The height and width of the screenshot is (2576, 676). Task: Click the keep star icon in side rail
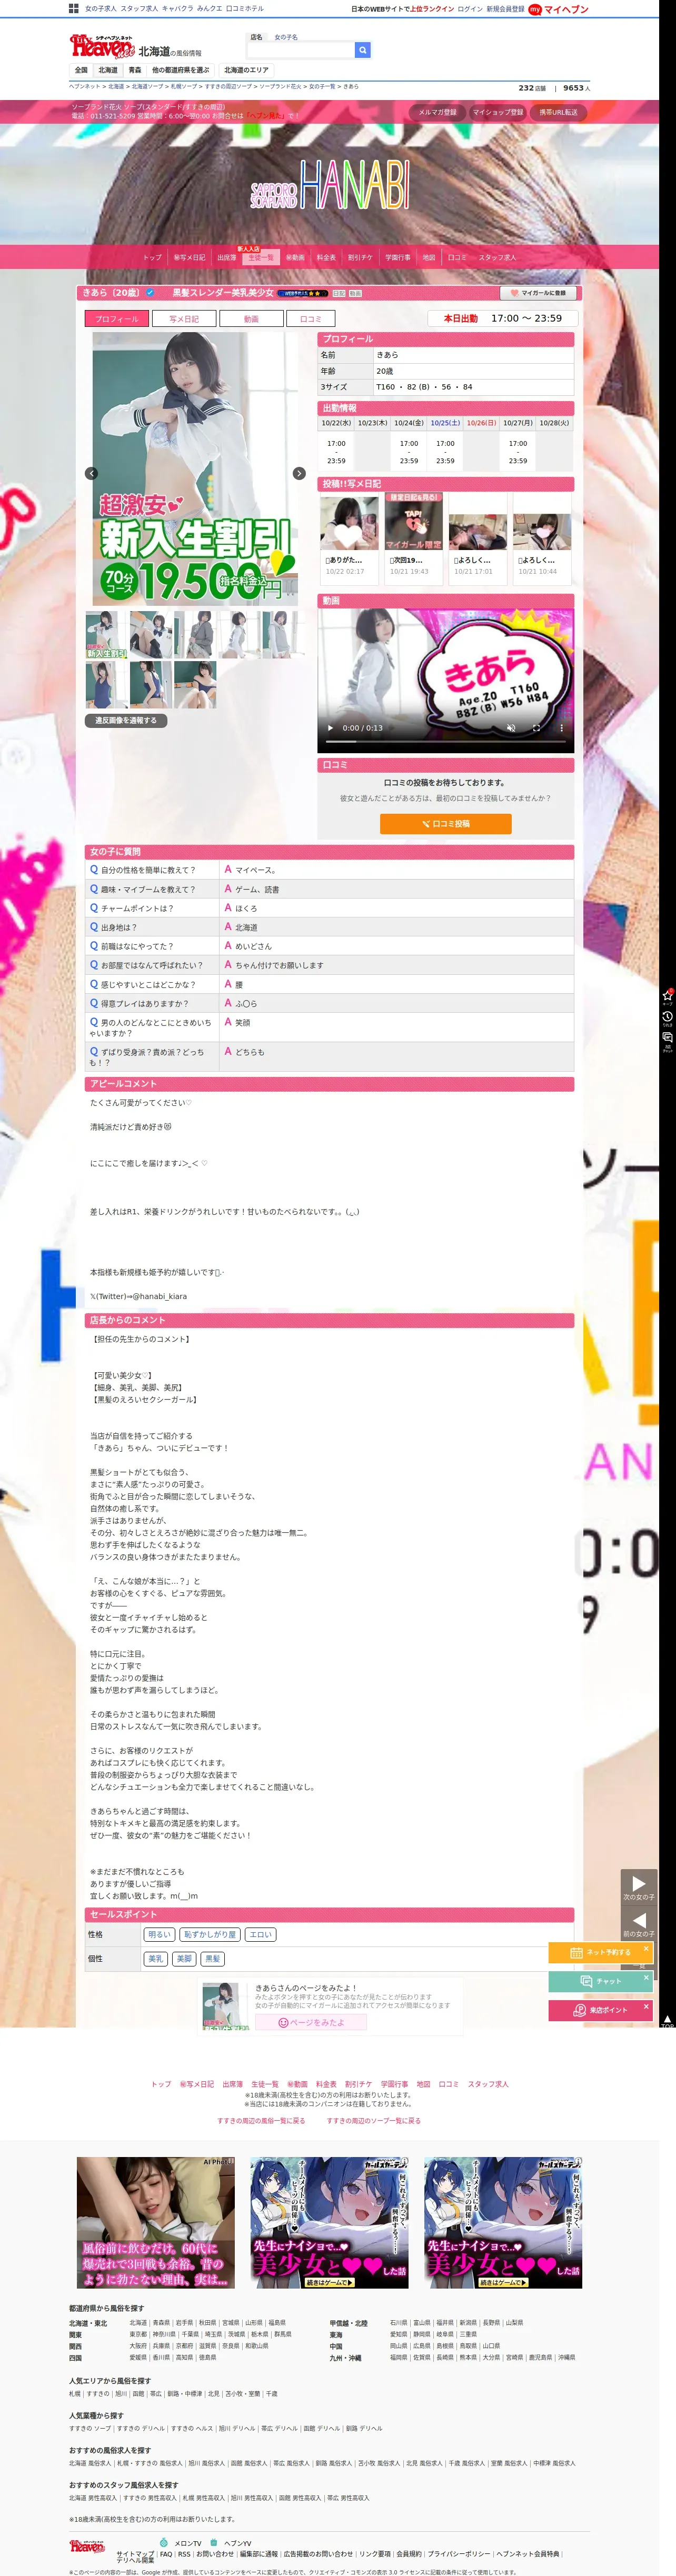pyautogui.click(x=667, y=996)
